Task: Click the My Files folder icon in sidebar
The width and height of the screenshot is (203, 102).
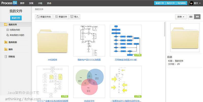Action: 6,25
